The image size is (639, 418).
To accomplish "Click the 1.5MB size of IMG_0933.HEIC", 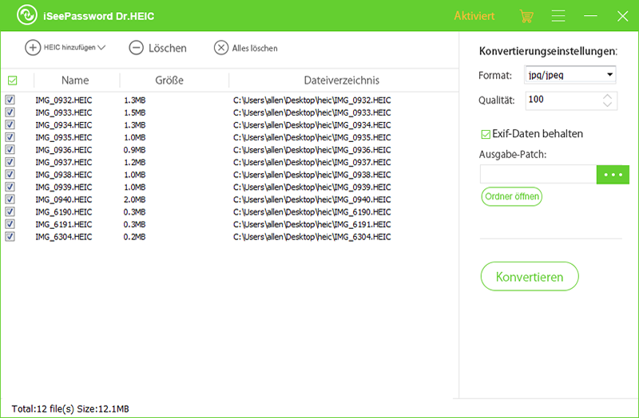I will coord(134,112).
